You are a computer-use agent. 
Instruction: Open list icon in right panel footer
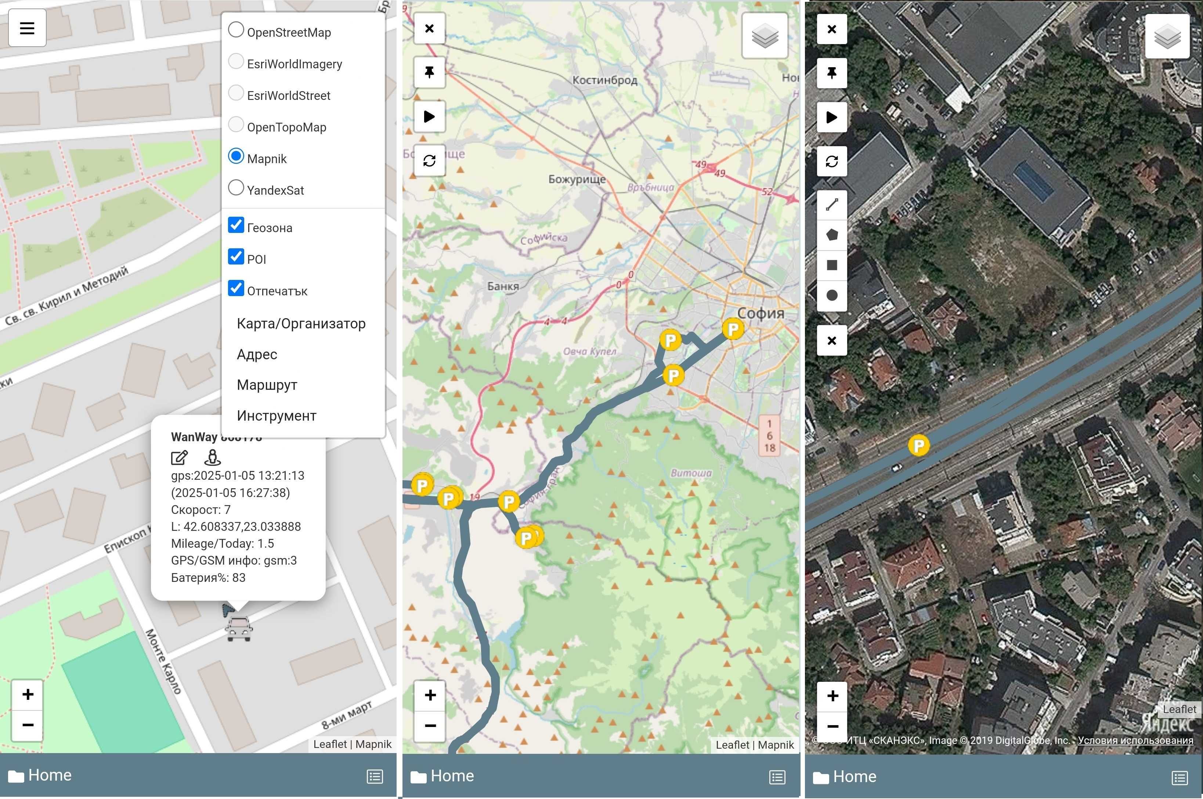point(1179,778)
